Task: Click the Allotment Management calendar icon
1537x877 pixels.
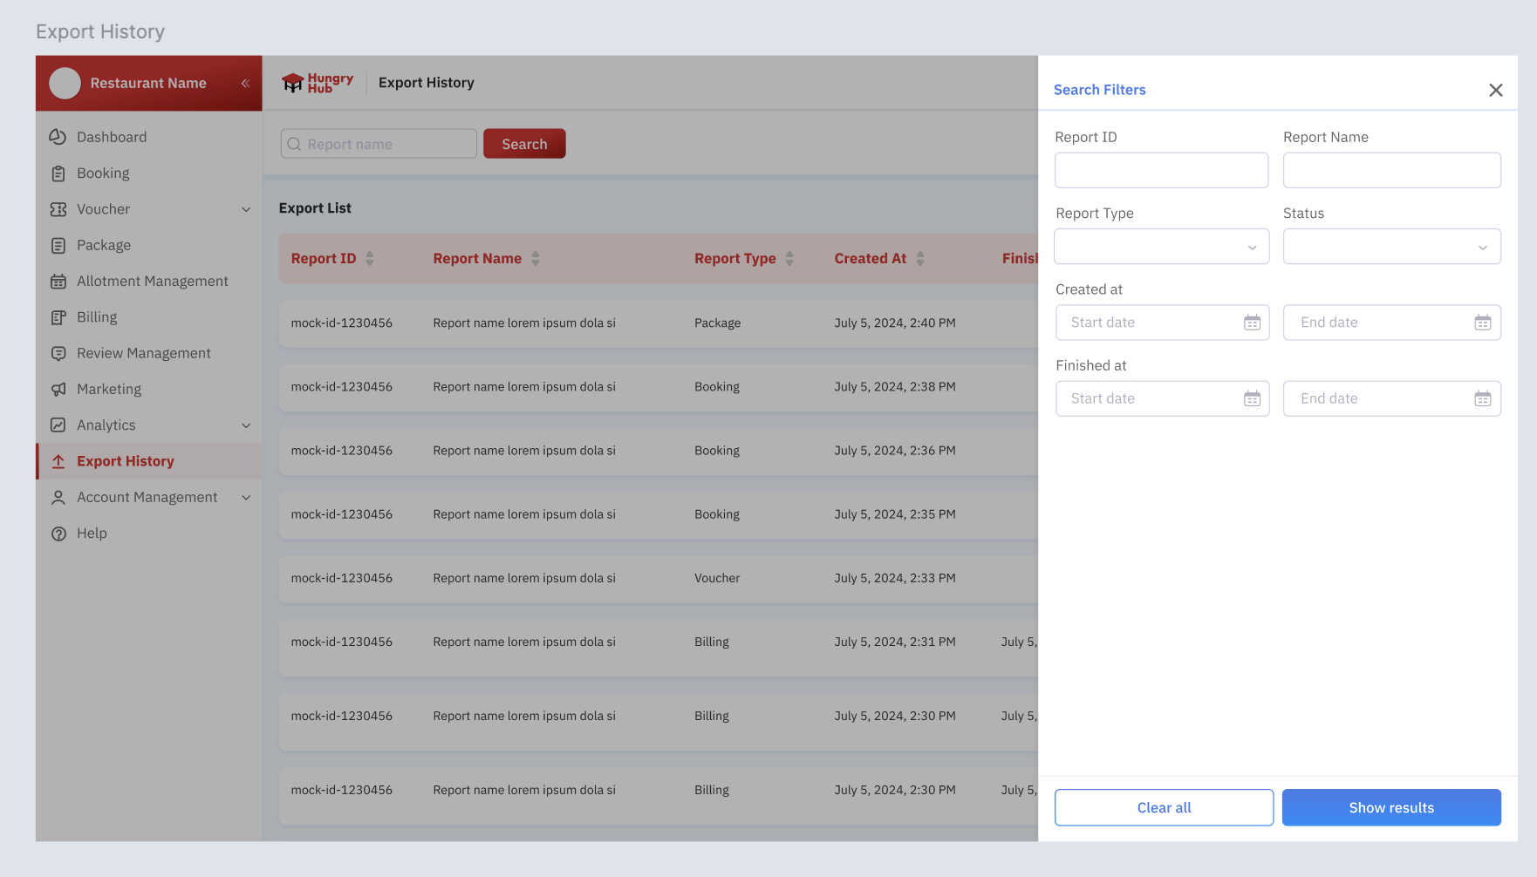Action: tap(58, 282)
